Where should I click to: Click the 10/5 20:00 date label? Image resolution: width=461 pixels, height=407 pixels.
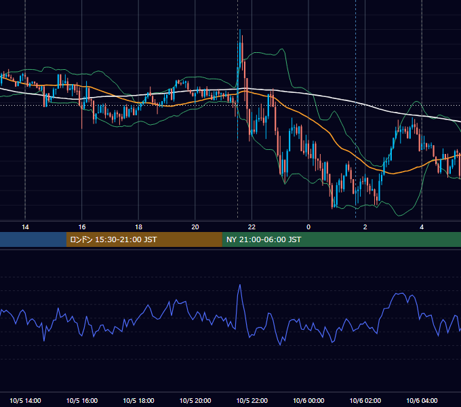(195, 400)
